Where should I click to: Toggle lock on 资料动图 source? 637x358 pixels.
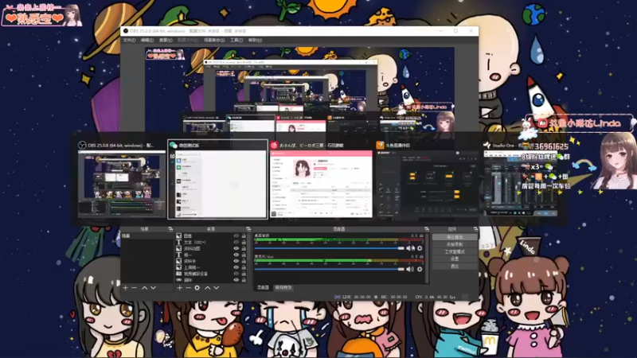pyautogui.click(x=244, y=248)
